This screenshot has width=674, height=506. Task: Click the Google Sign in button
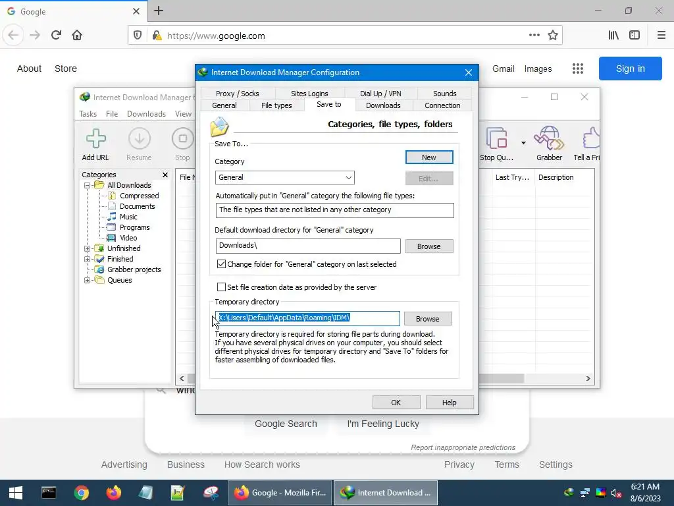coord(630,69)
